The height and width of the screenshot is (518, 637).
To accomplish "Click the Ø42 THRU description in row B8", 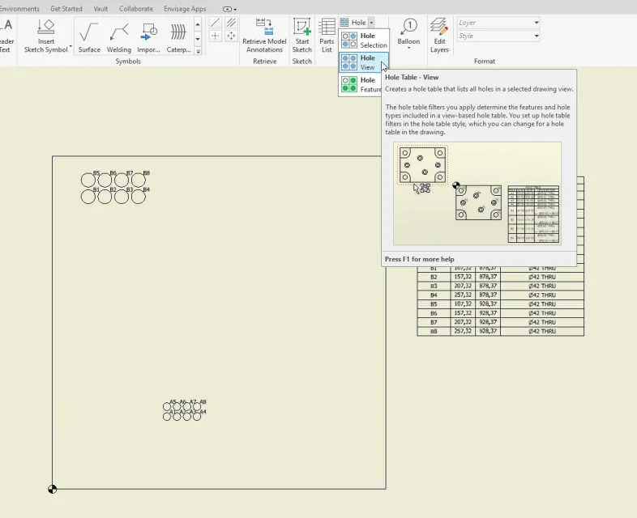I will tap(542, 331).
